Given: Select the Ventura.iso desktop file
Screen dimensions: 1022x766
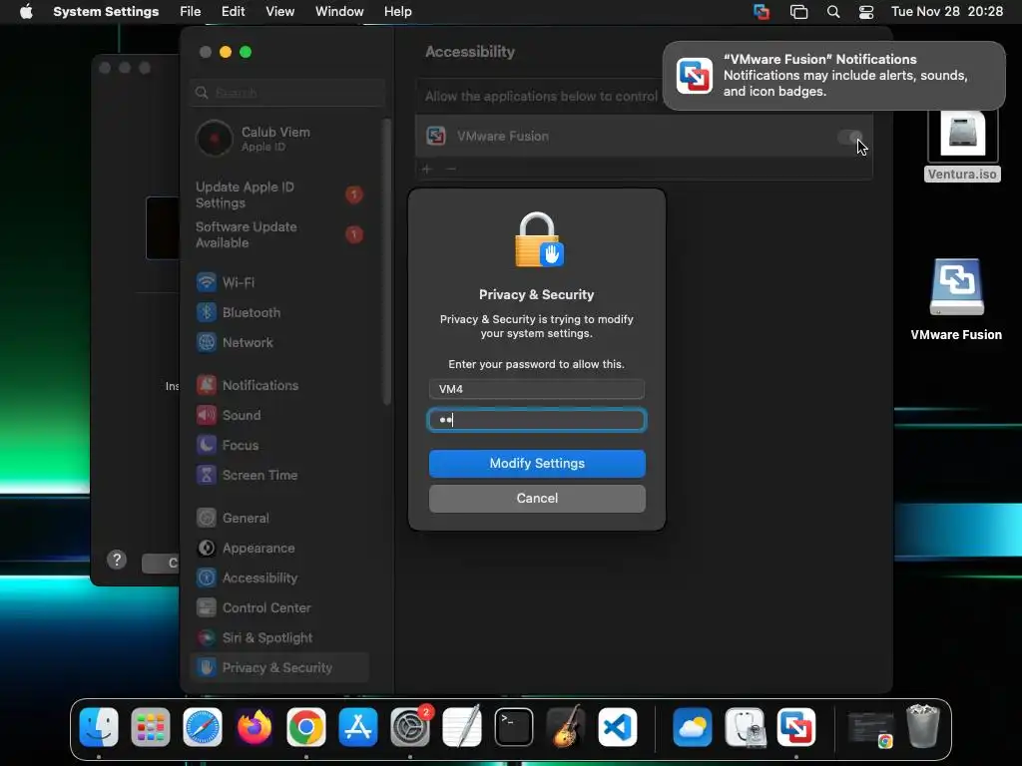Looking at the screenshot, I should click(x=963, y=145).
